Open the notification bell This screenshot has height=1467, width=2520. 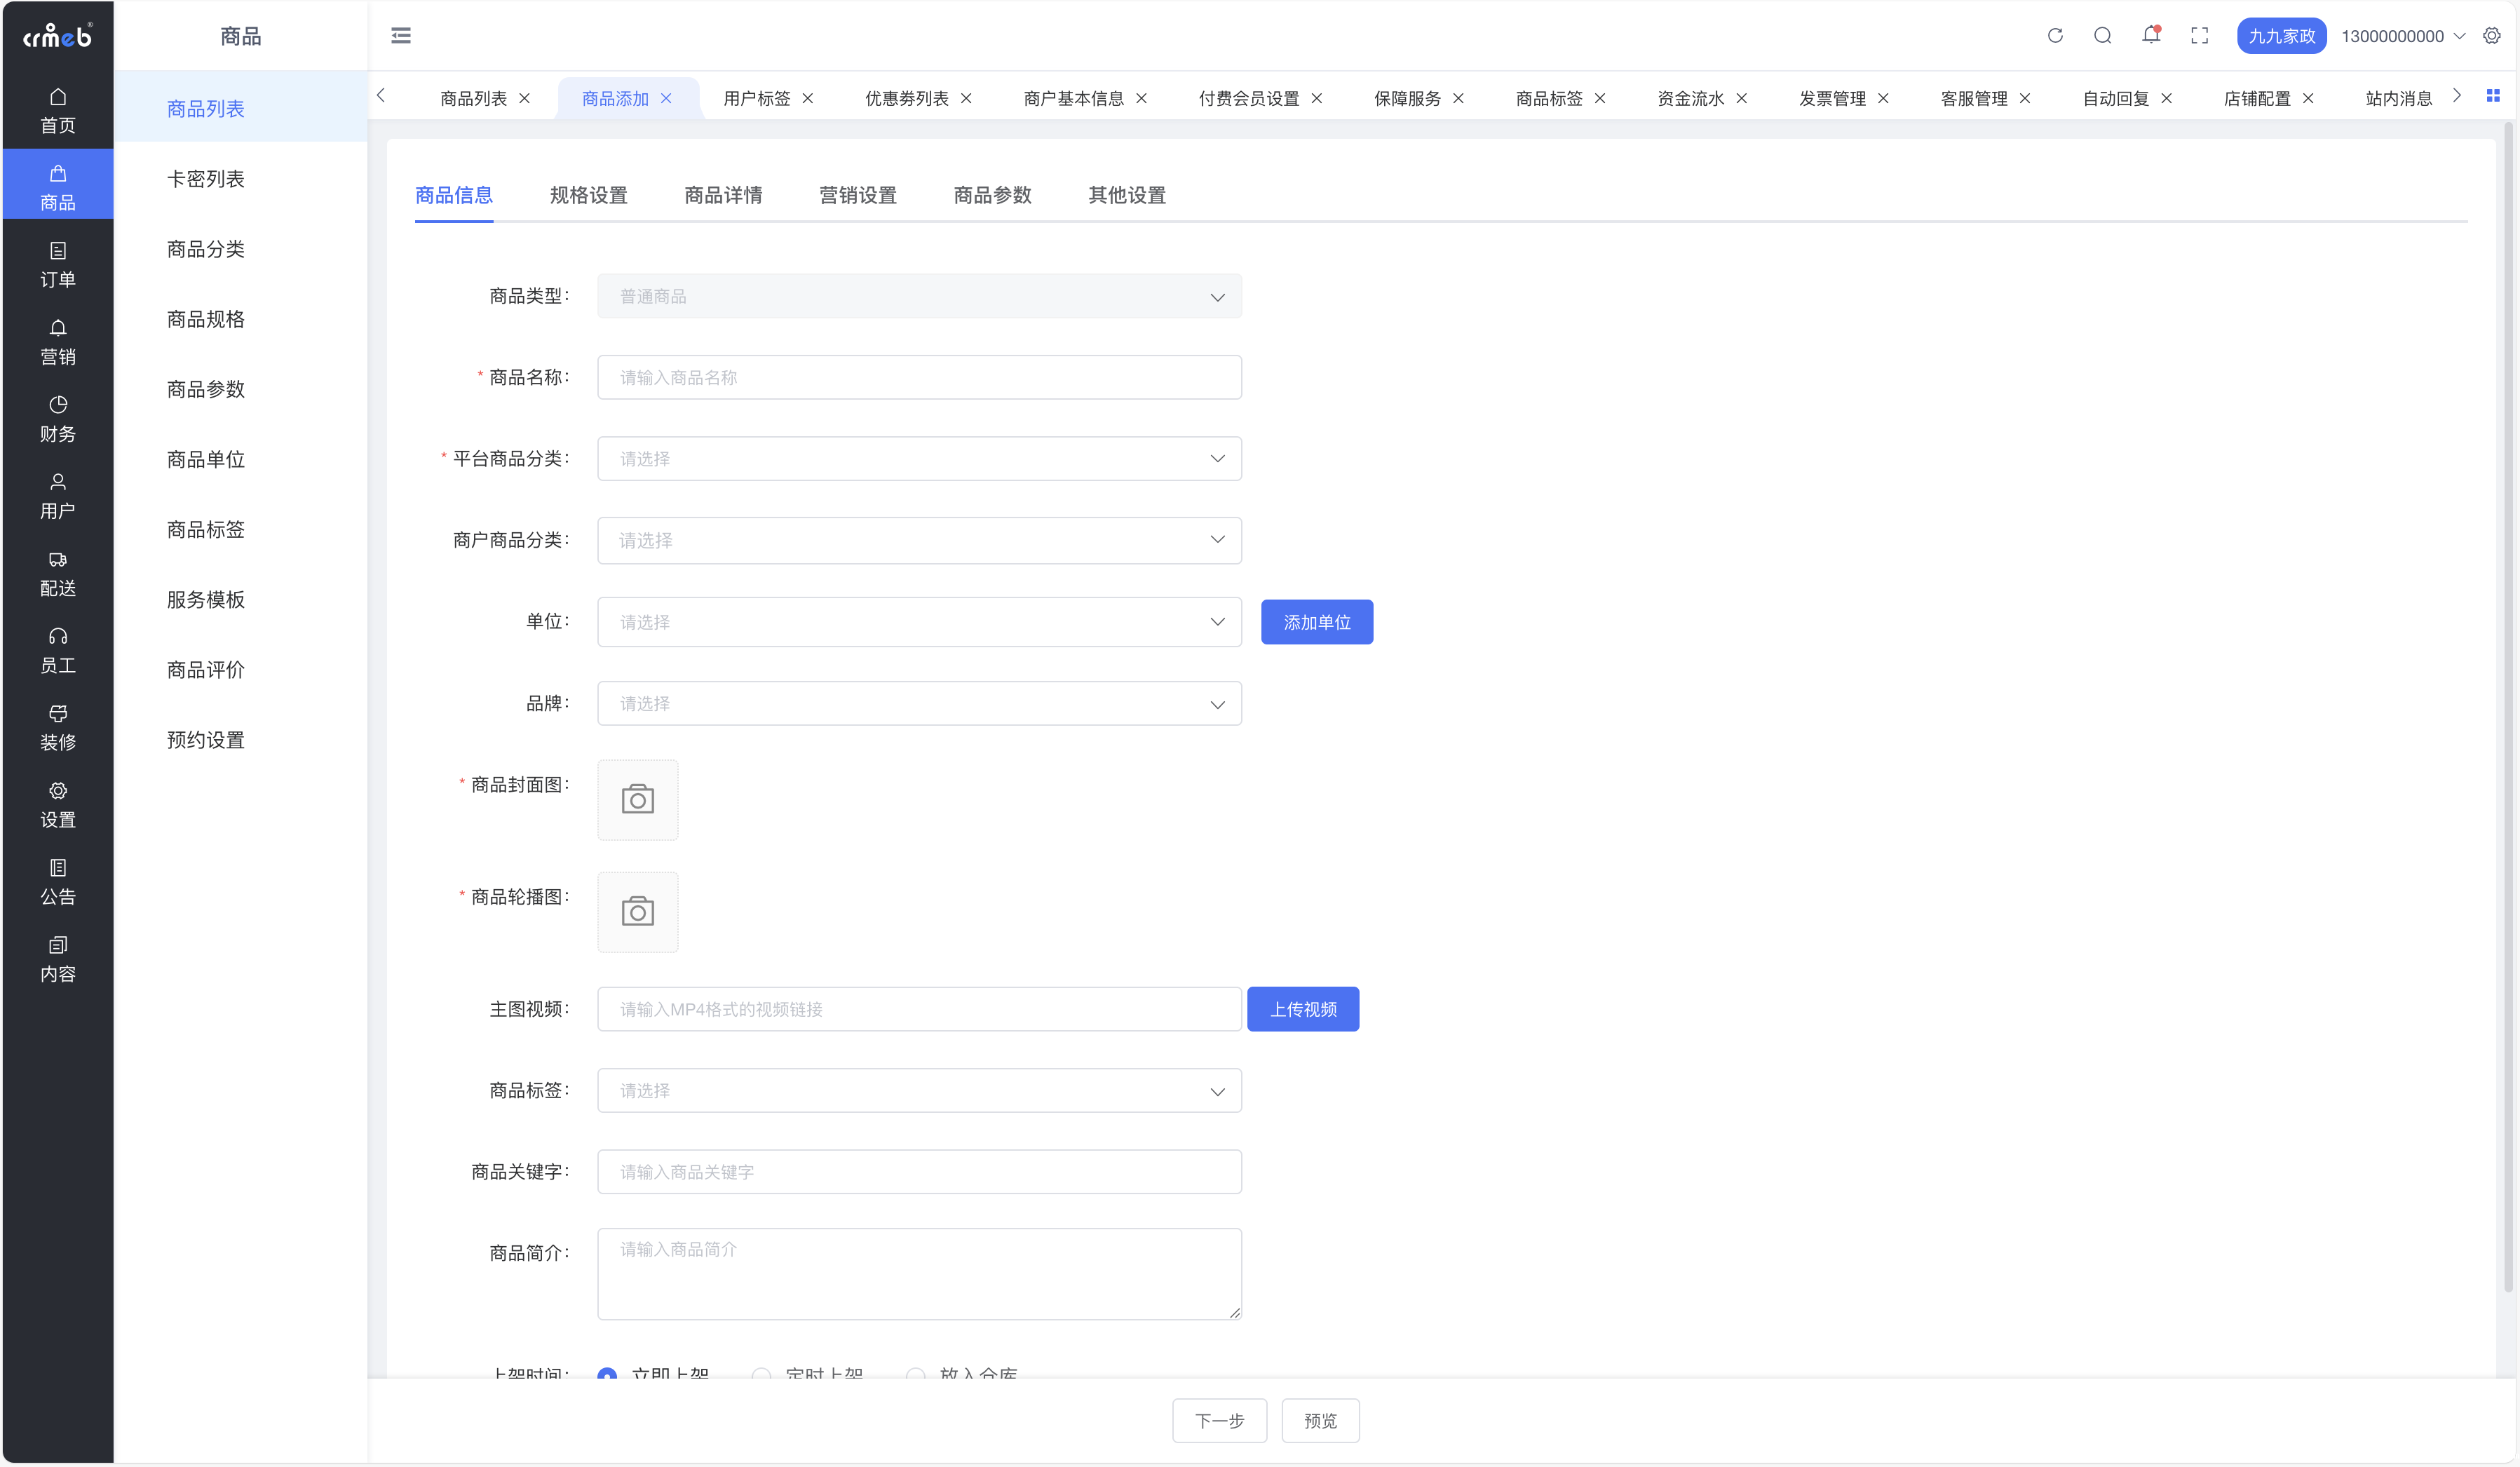(x=2150, y=36)
